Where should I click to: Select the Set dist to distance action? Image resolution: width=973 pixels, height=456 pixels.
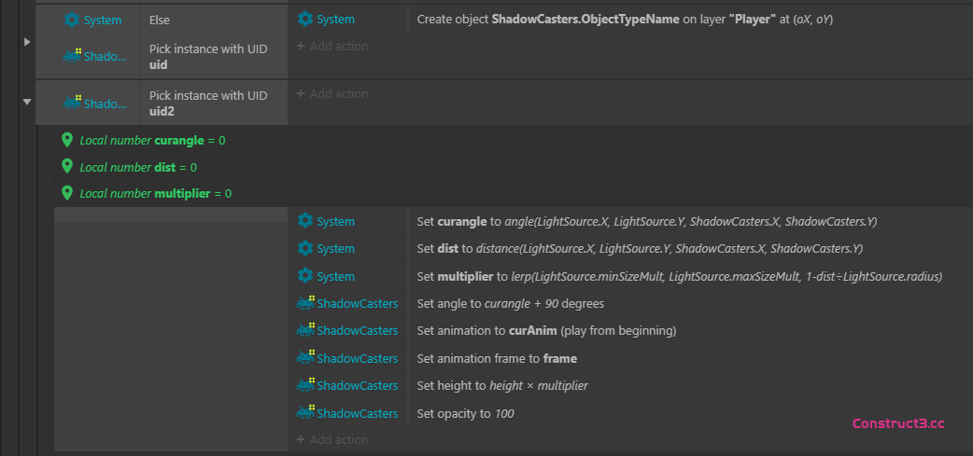click(x=639, y=249)
